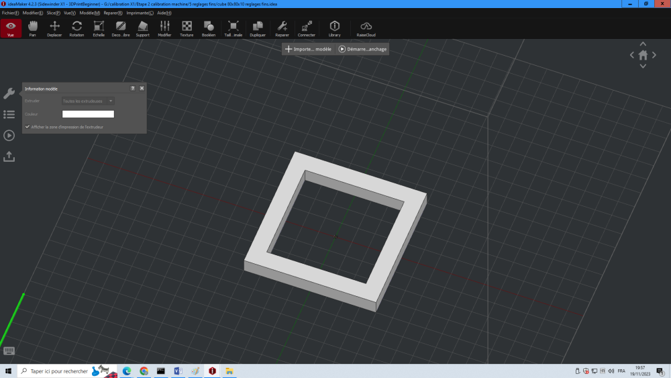Click the white Couleur swatch
Image resolution: width=671 pixels, height=378 pixels.
point(88,114)
